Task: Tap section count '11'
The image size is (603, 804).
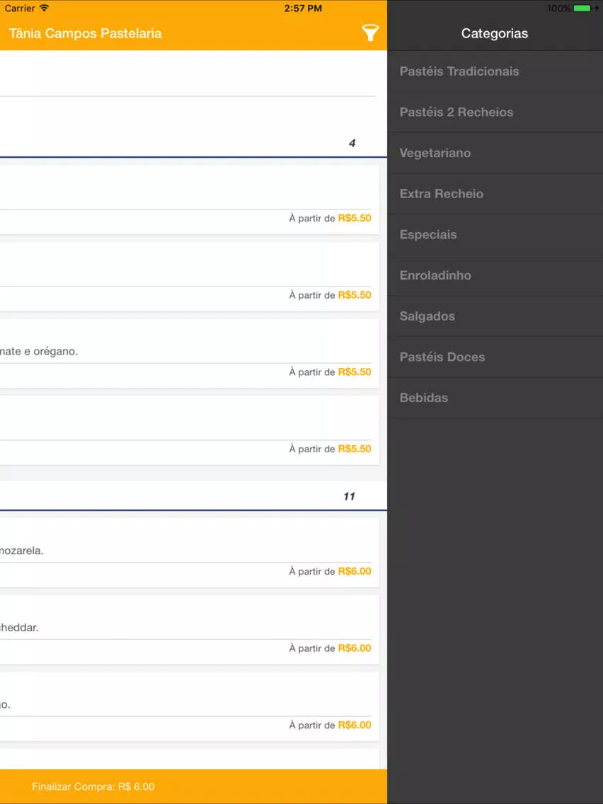Action: click(x=349, y=496)
